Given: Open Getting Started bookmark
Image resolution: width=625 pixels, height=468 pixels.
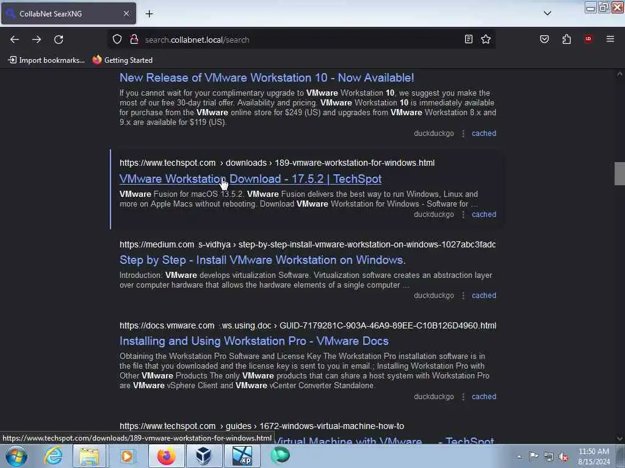Looking at the screenshot, I should 122,60.
